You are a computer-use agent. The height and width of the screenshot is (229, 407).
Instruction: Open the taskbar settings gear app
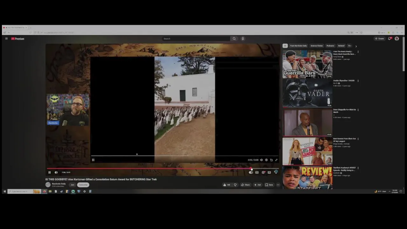(85, 191)
